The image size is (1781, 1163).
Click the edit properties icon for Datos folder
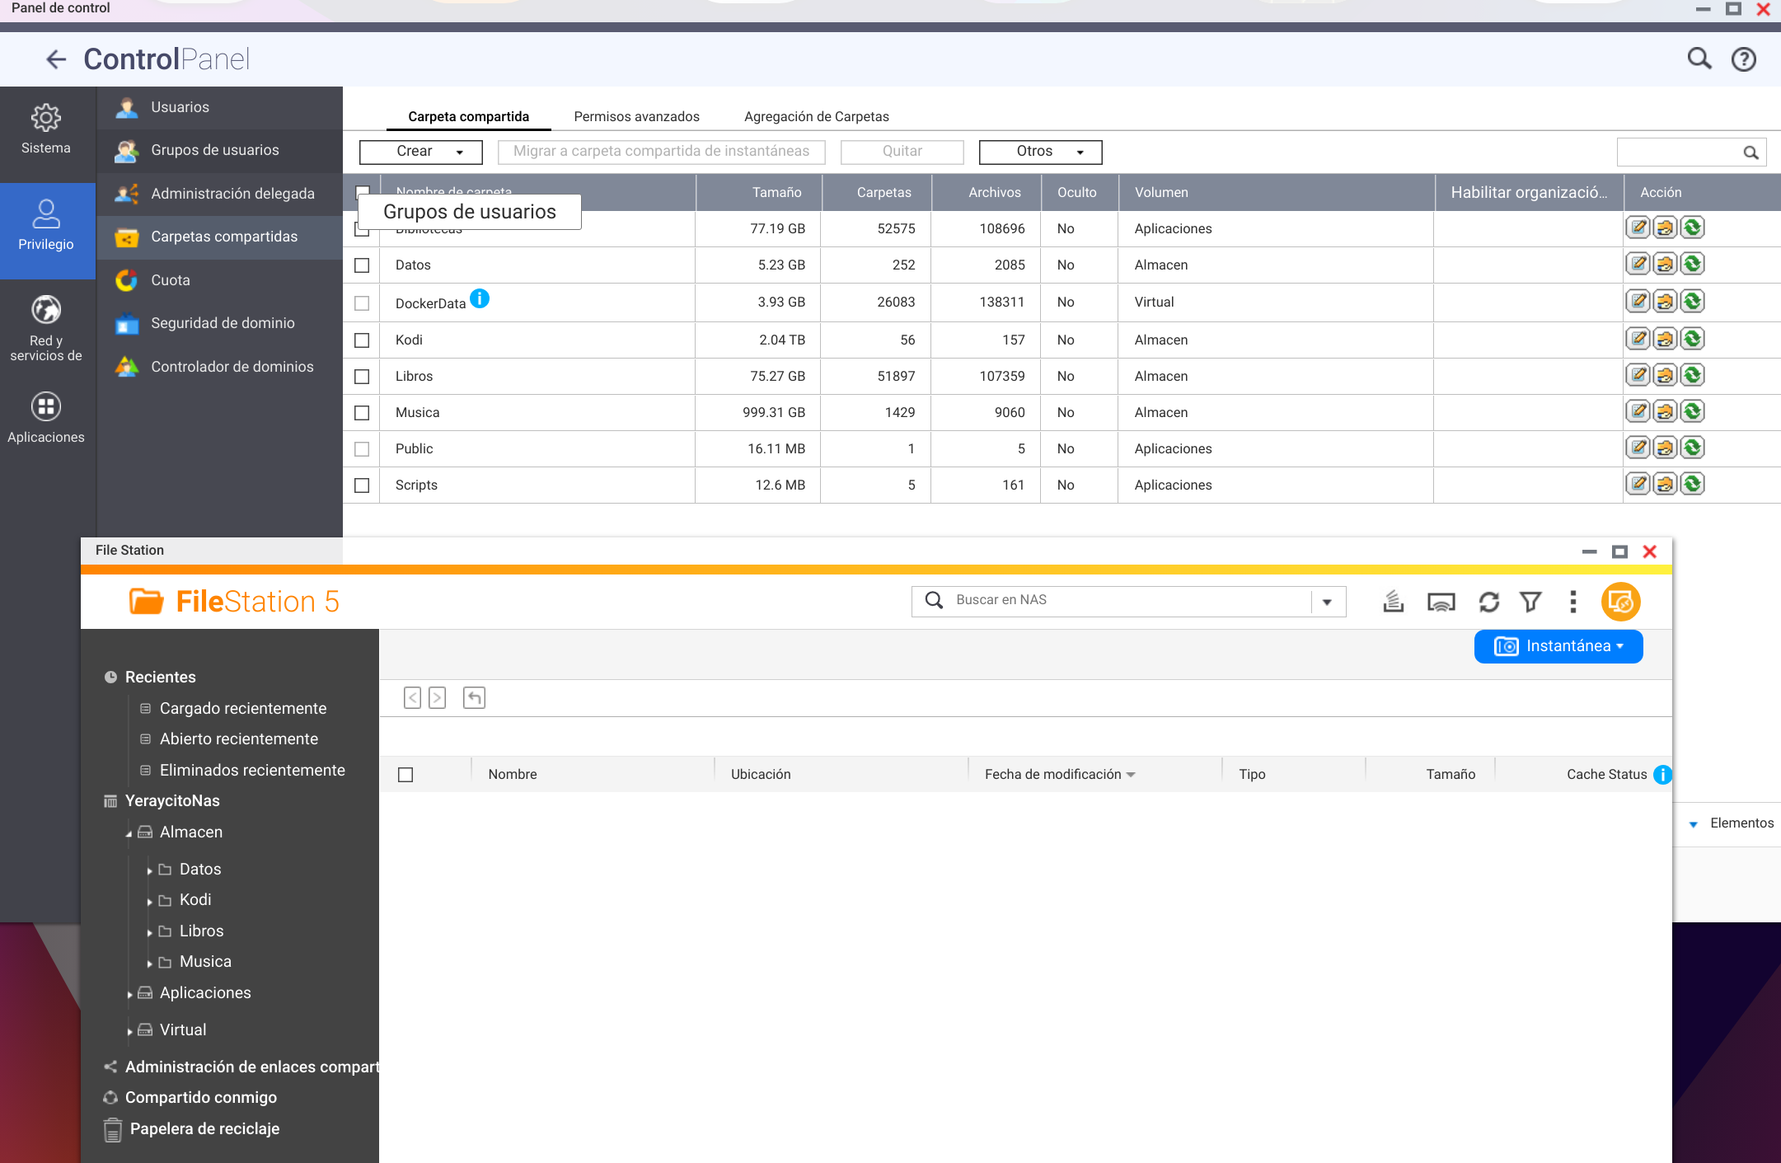coord(1638,265)
